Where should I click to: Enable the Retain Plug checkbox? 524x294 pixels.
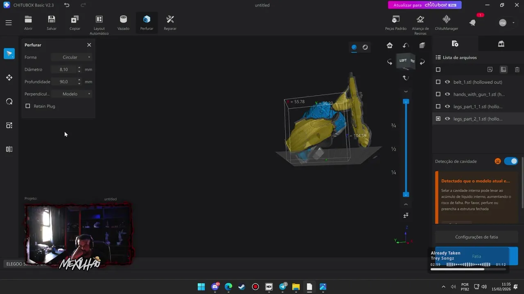point(28,106)
